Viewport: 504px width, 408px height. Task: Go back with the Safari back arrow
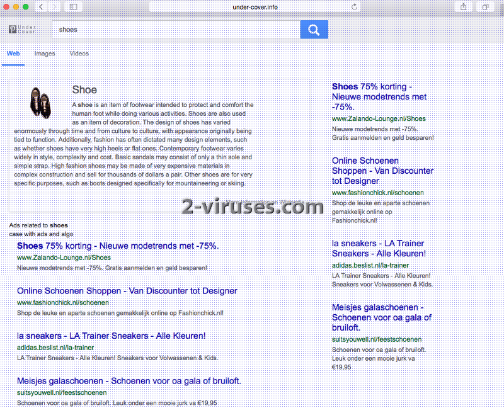click(x=41, y=7)
